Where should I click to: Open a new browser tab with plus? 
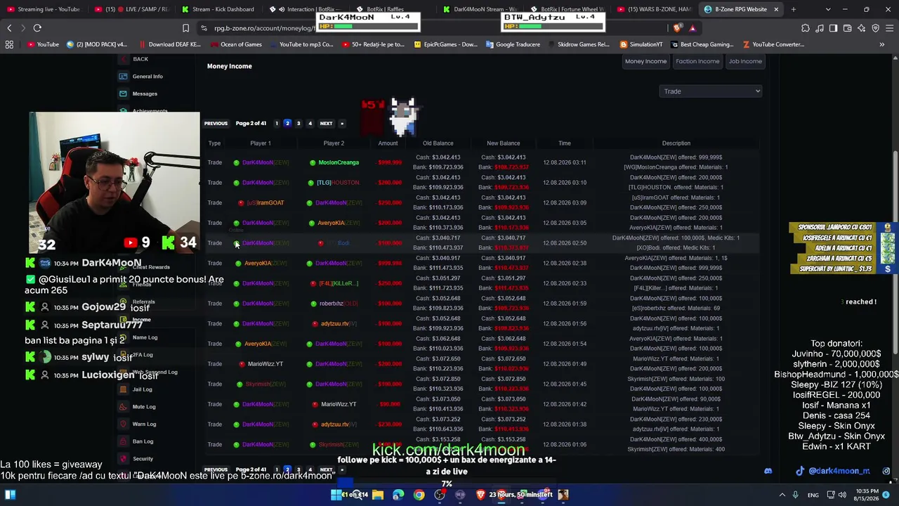[x=793, y=9]
